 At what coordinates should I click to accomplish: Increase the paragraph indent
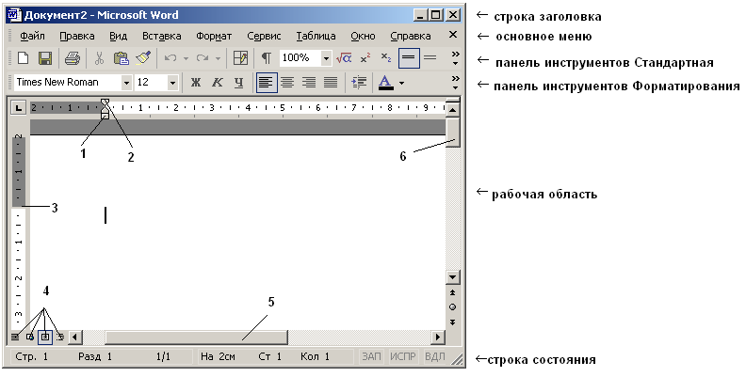358,83
